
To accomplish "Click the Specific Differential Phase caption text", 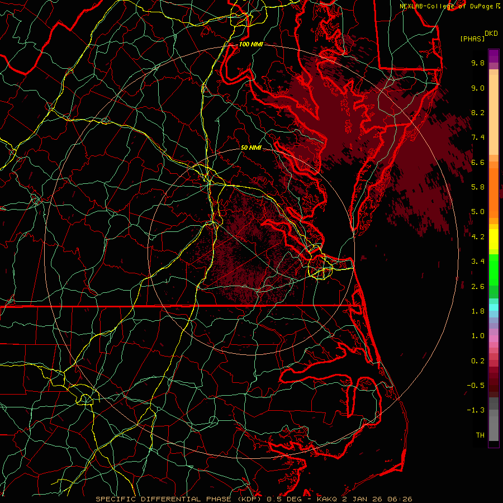I will [254, 499].
